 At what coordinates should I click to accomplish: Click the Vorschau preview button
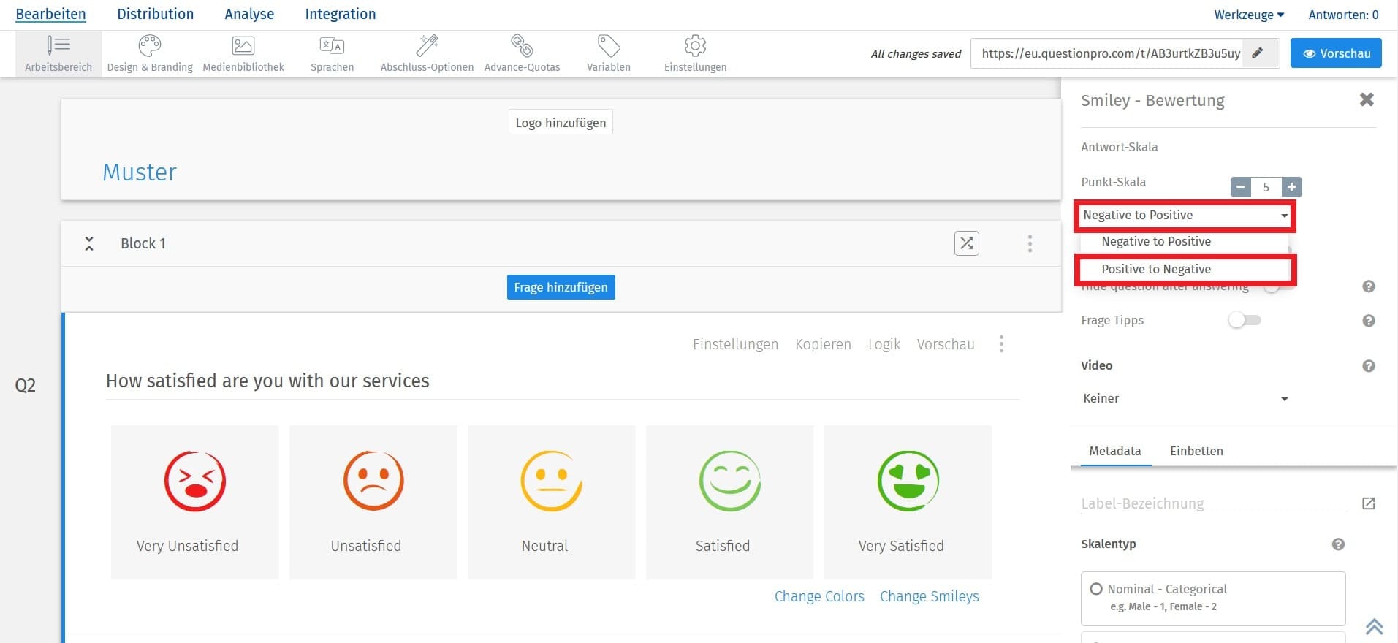coord(1336,53)
